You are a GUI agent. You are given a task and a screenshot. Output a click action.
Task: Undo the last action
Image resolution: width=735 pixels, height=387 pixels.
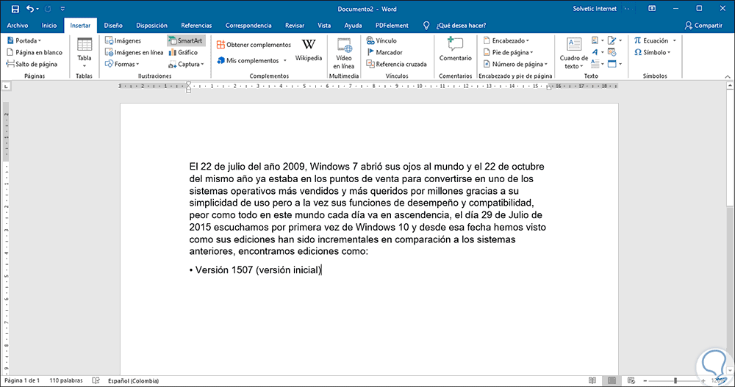click(x=30, y=9)
